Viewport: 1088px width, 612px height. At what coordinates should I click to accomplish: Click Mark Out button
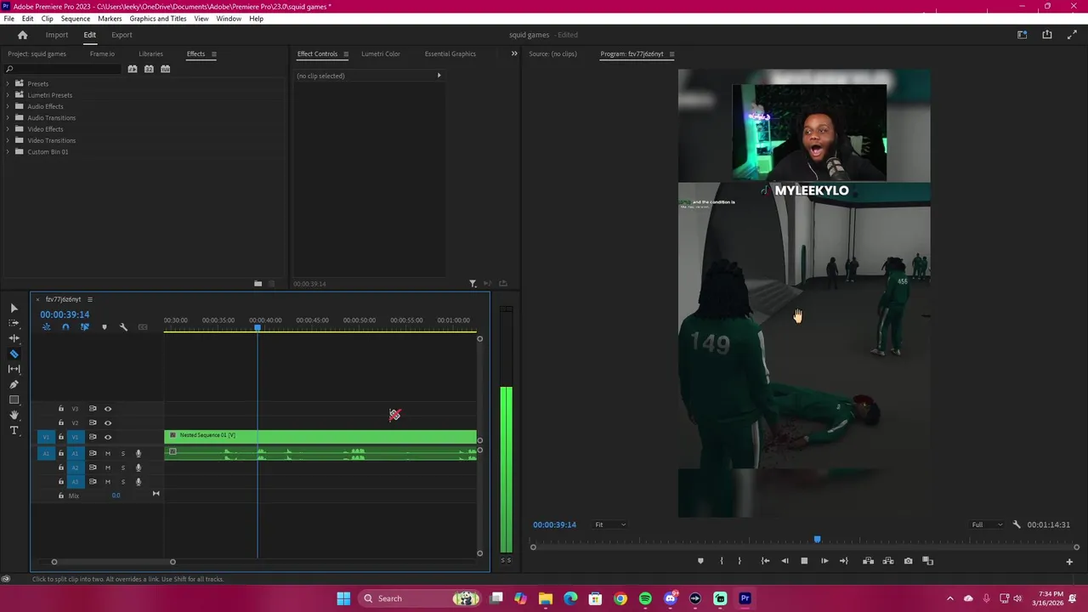click(739, 561)
